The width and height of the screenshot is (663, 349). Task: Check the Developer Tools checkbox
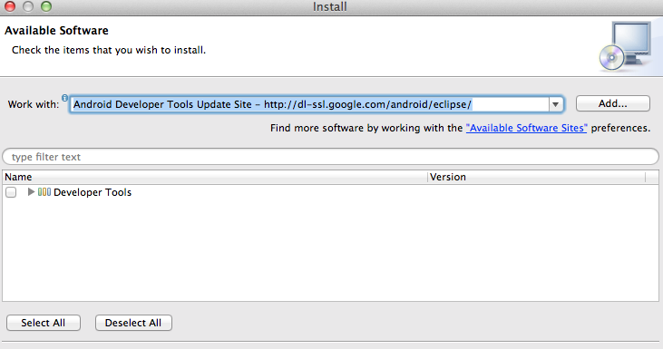(x=11, y=192)
